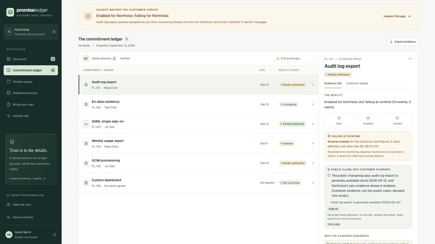The width and height of the screenshot is (435, 244).
Task: Select the Weekly usage report row
Action: [x=199, y=143]
